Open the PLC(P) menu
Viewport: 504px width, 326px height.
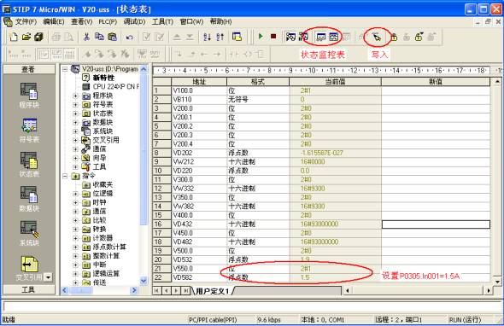[x=108, y=22]
